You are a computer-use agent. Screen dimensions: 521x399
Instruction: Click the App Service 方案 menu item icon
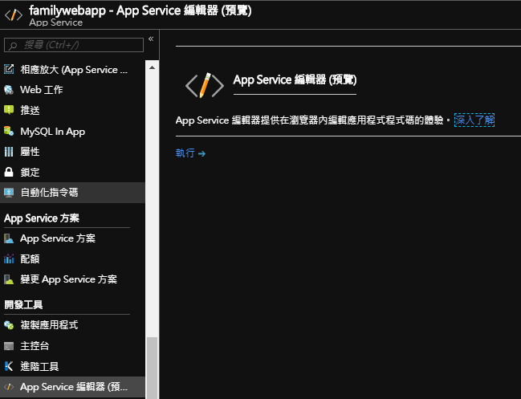coord(9,238)
